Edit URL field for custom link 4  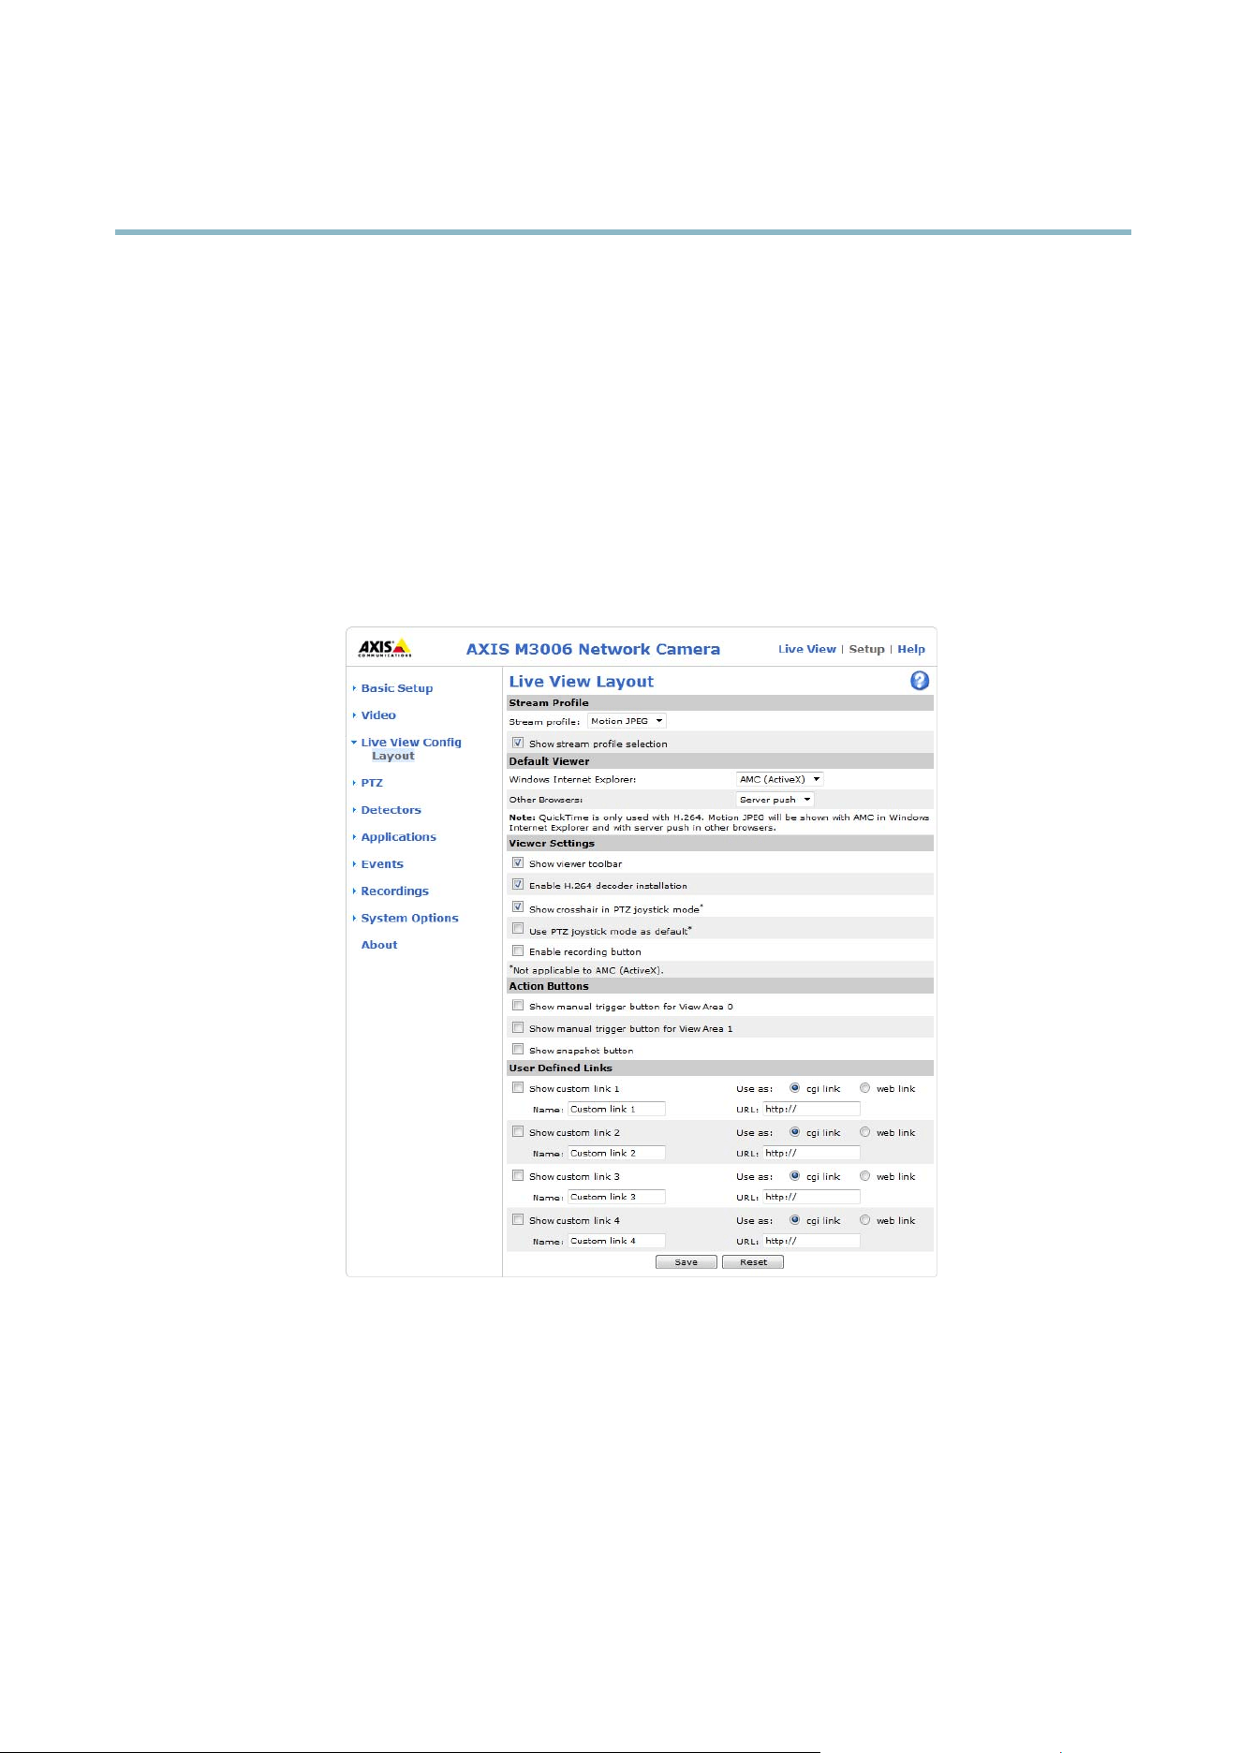[811, 1241]
